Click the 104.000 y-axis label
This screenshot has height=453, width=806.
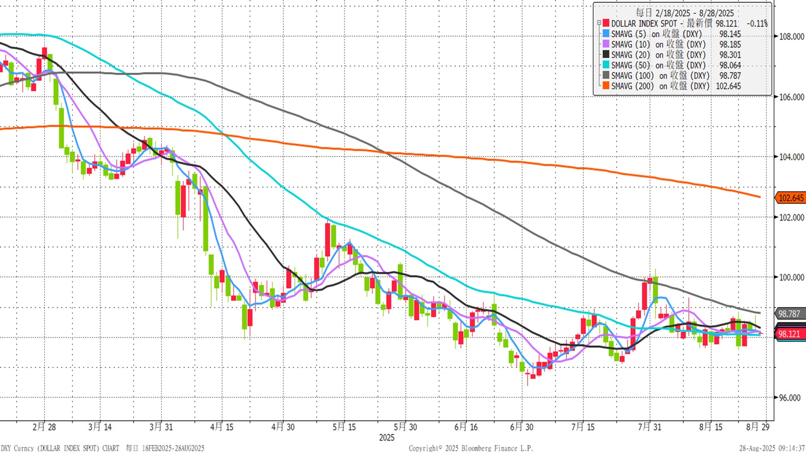point(791,157)
